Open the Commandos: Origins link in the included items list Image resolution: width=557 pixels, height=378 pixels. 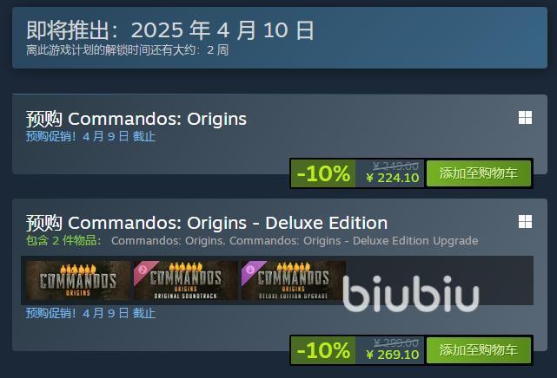(x=168, y=240)
